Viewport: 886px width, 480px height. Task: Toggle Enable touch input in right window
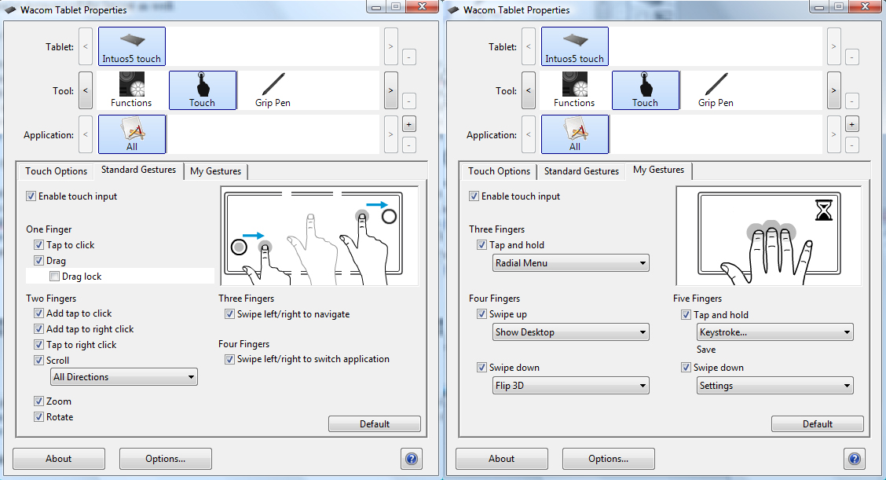pyautogui.click(x=474, y=196)
